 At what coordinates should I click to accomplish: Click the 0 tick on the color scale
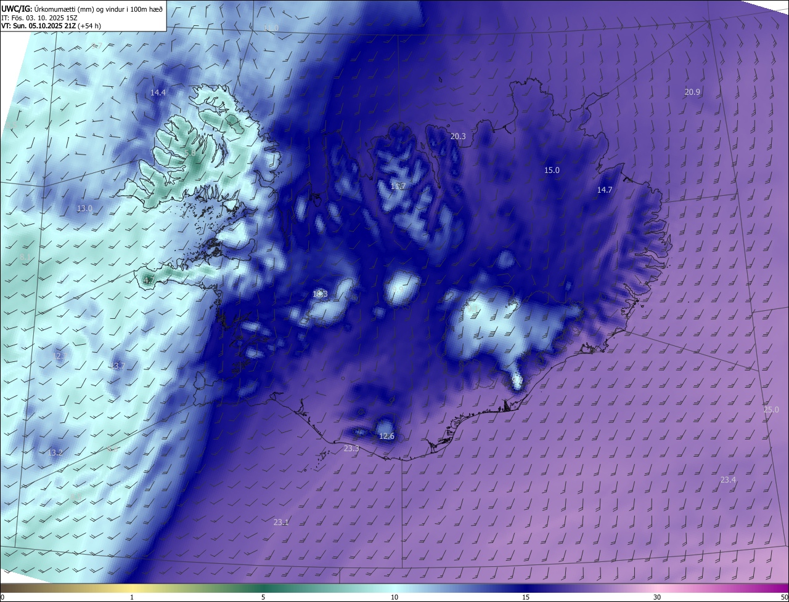click(x=2, y=597)
